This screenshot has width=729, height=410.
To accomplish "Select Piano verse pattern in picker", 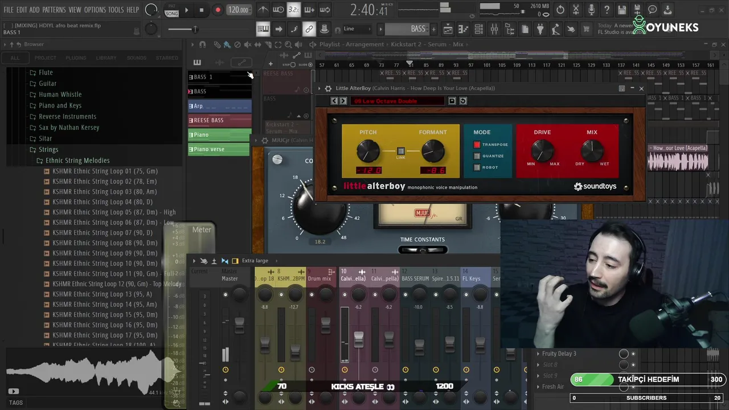I will coord(219,149).
